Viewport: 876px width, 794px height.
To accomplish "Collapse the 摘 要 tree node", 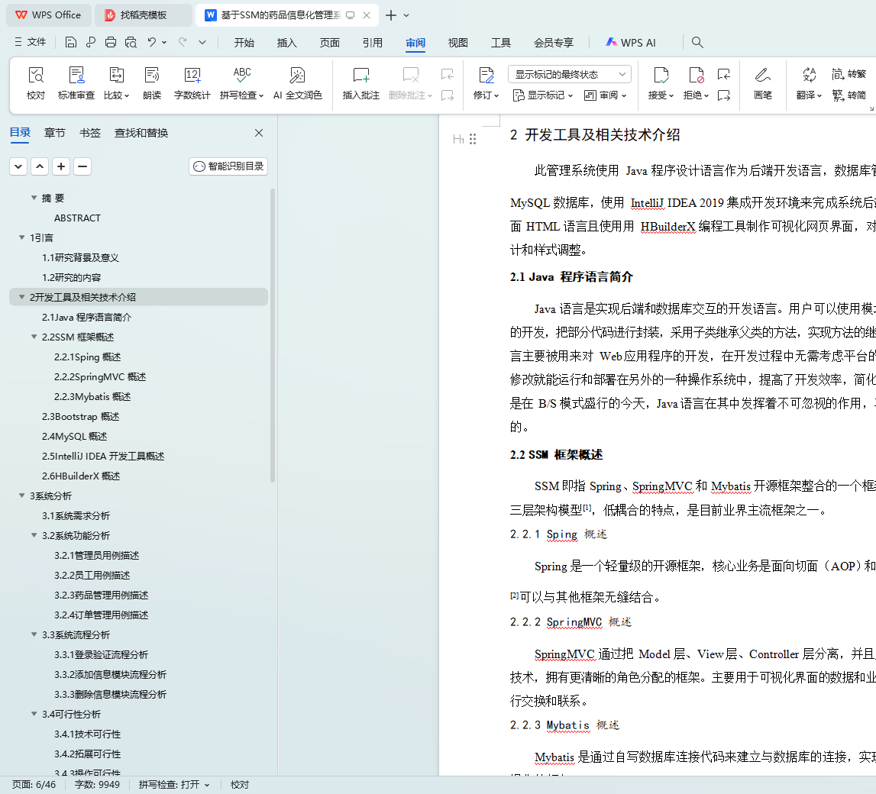I will pyautogui.click(x=34, y=198).
